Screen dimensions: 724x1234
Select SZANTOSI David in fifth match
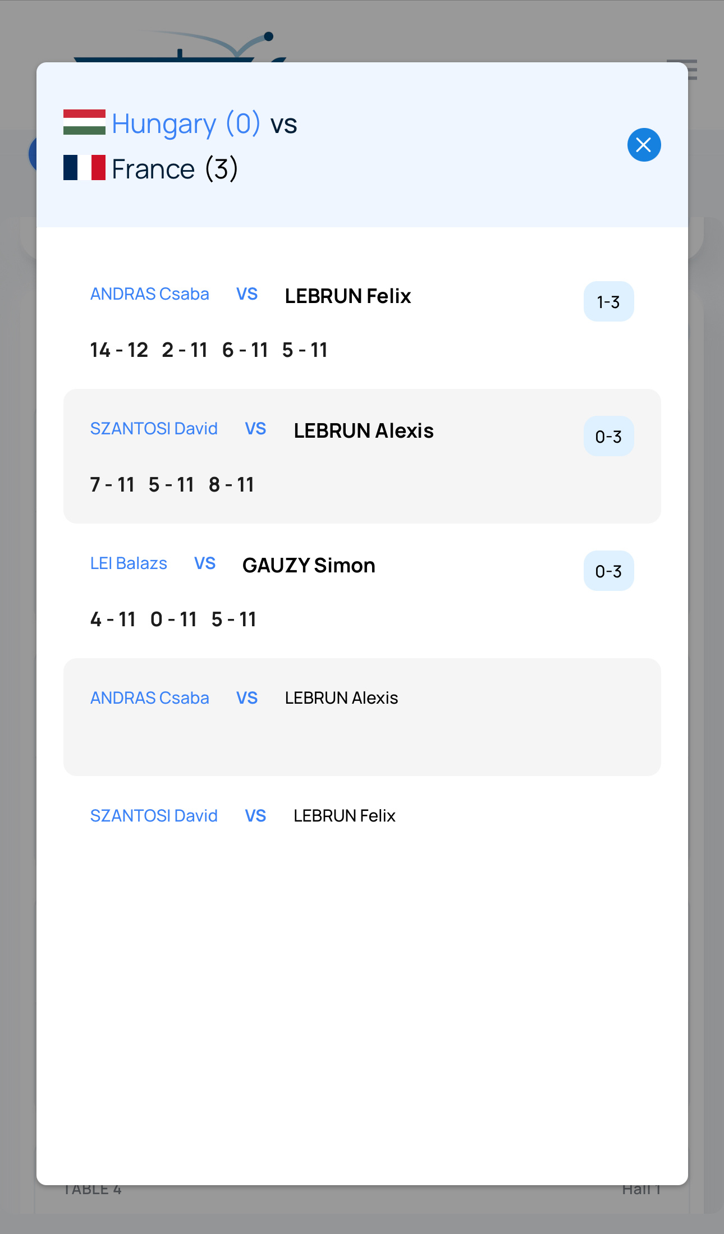coord(154,816)
